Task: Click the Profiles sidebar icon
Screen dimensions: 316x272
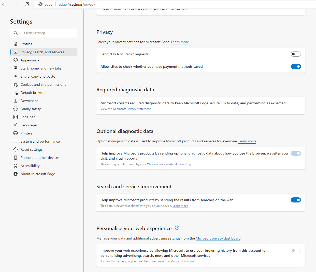Action: [16, 44]
